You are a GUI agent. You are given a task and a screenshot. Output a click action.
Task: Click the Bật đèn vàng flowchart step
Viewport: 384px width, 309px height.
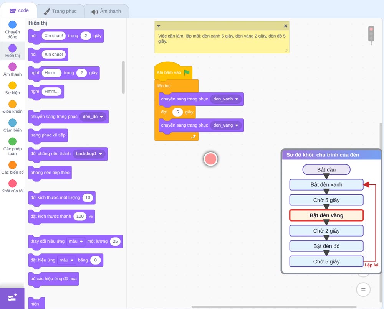326,215
